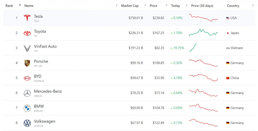The width and height of the screenshot is (258, 131).
Task: Click BMW's Germany flag icon
Action: [x=228, y=108]
